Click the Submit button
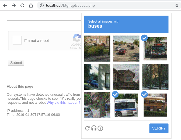The width and height of the screenshot is (181, 140). (x=16, y=63)
